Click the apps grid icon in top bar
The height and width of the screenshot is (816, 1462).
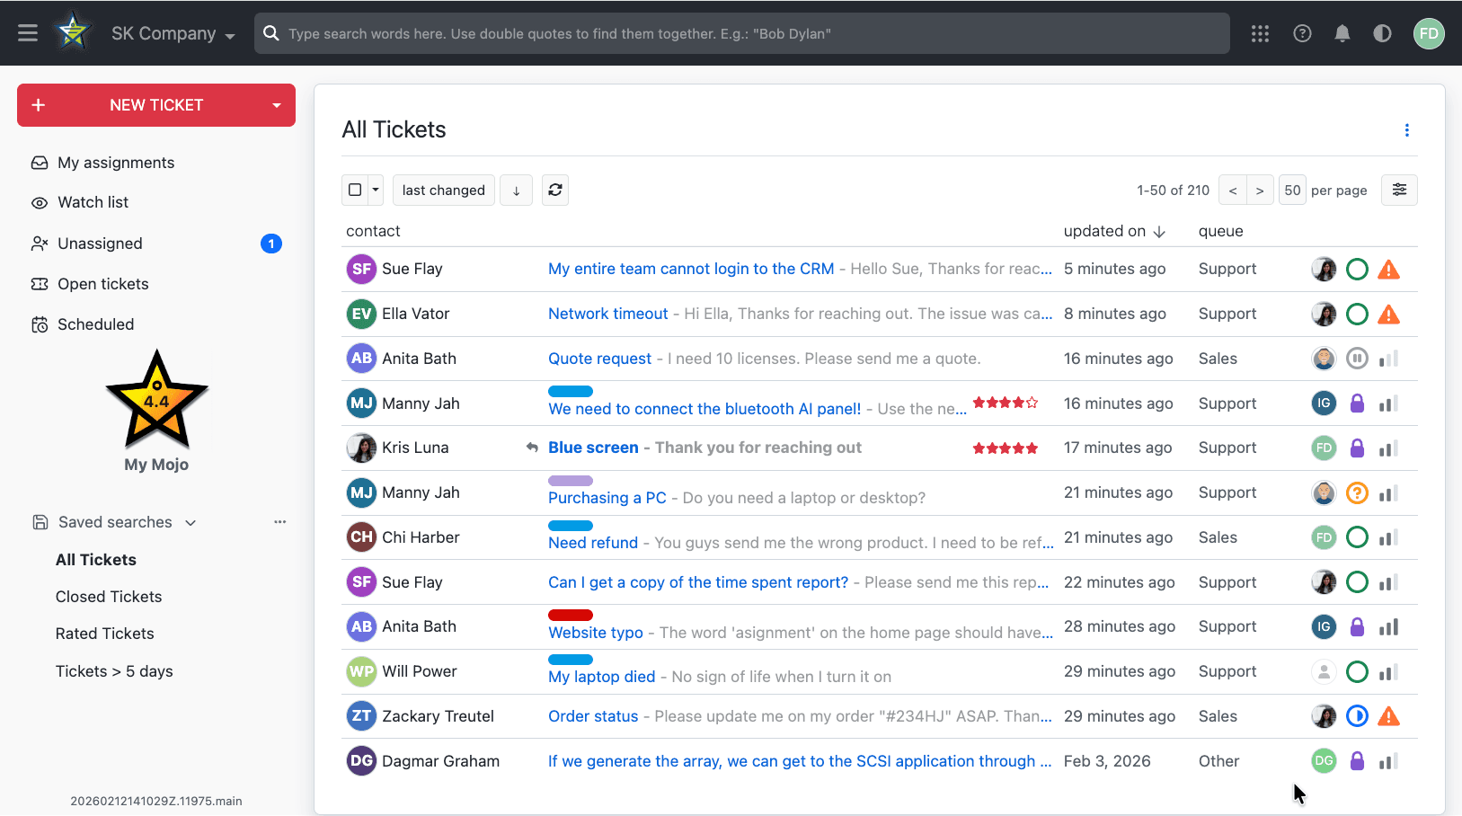click(x=1260, y=33)
